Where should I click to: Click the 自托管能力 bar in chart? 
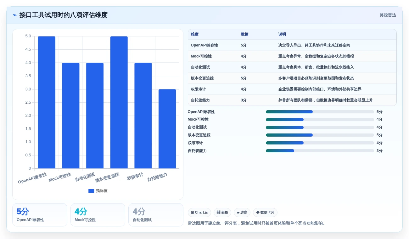point(167,129)
